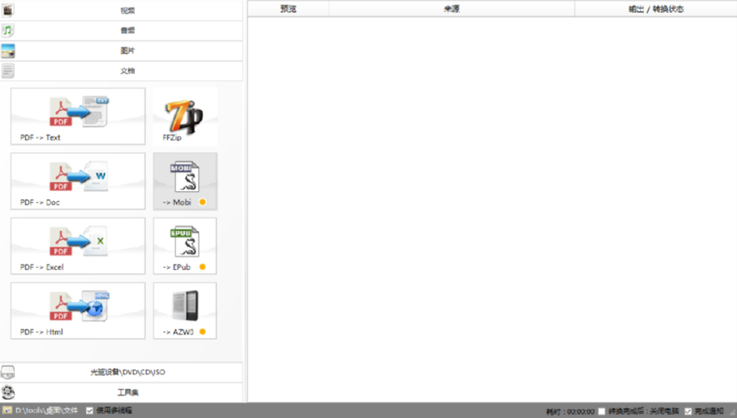The height and width of the screenshot is (418, 737).
Task: Select the PDF -> Doc conversion tile
Action: pos(78,181)
